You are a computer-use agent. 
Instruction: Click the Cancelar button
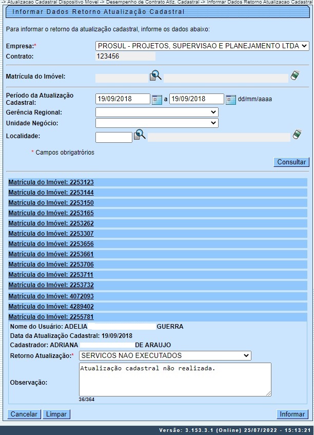click(x=24, y=414)
